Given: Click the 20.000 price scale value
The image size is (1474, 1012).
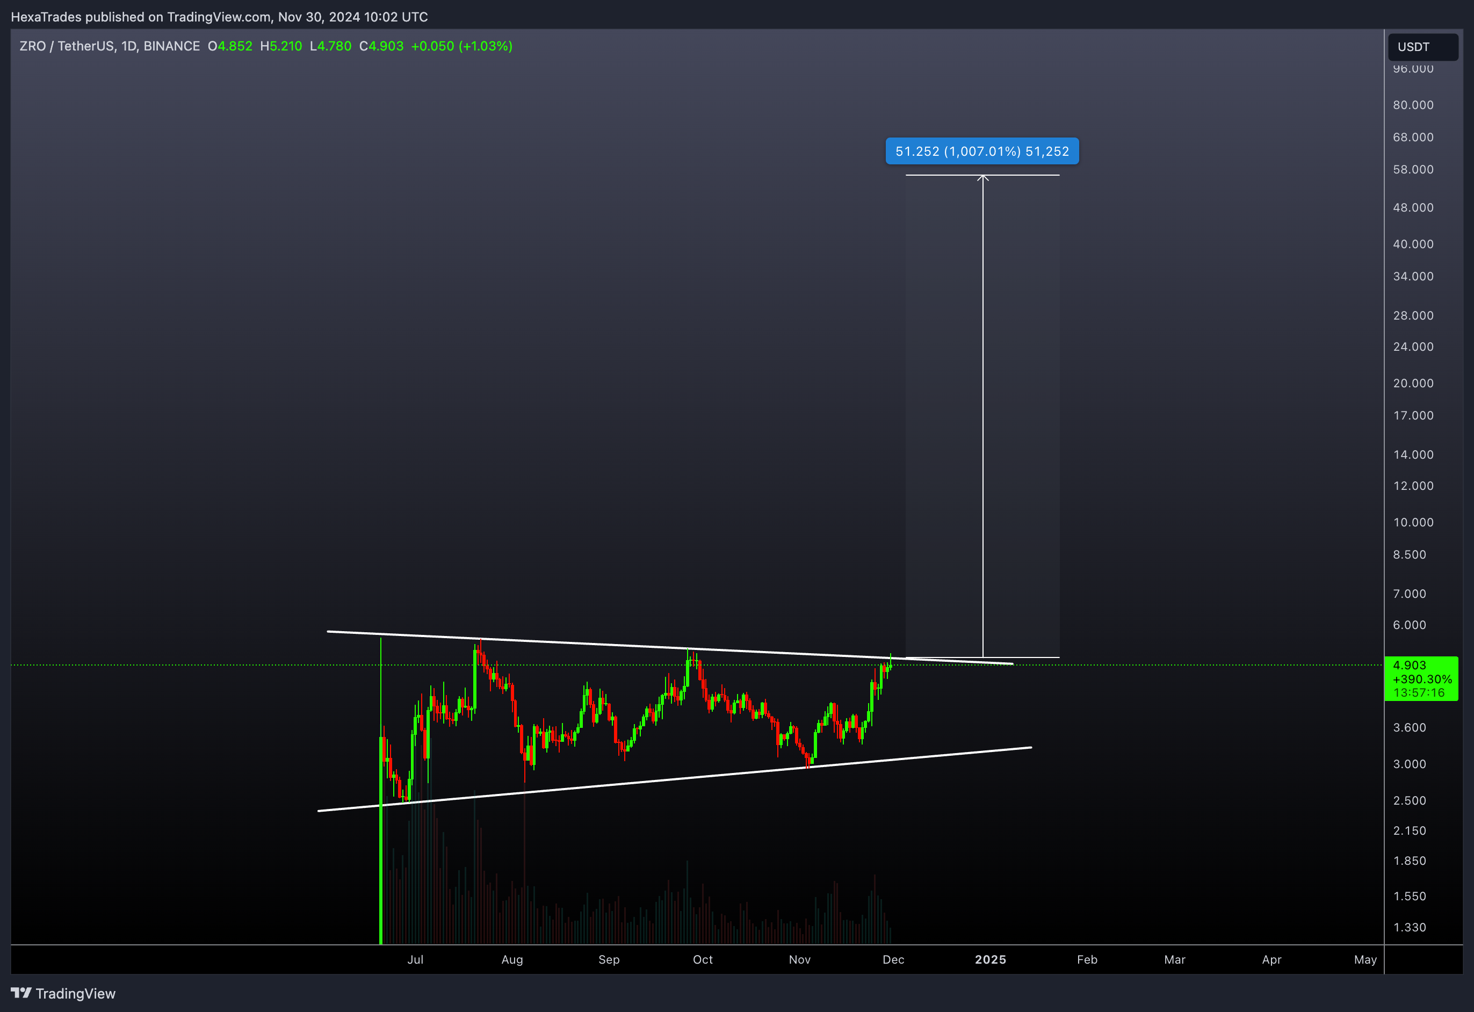Looking at the screenshot, I should [x=1413, y=383].
